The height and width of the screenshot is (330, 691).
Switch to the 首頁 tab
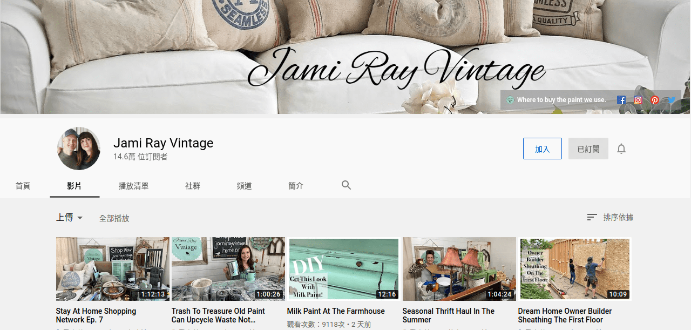pyautogui.click(x=23, y=186)
